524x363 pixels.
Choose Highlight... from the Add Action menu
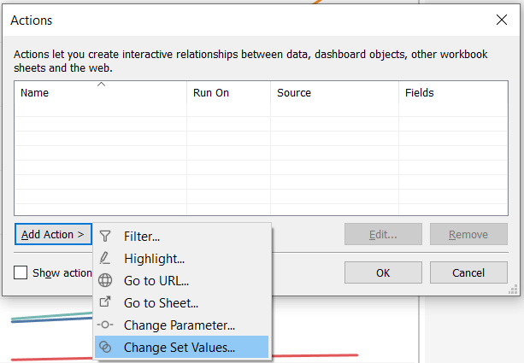182,259
